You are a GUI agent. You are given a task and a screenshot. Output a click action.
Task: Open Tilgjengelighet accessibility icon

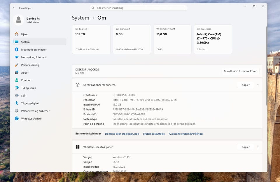click(x=17, y=103)
